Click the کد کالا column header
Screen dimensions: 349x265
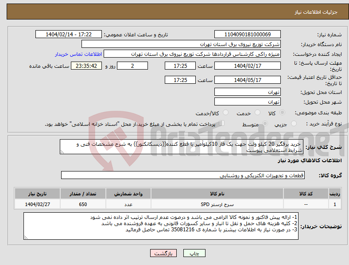(306, 194)
